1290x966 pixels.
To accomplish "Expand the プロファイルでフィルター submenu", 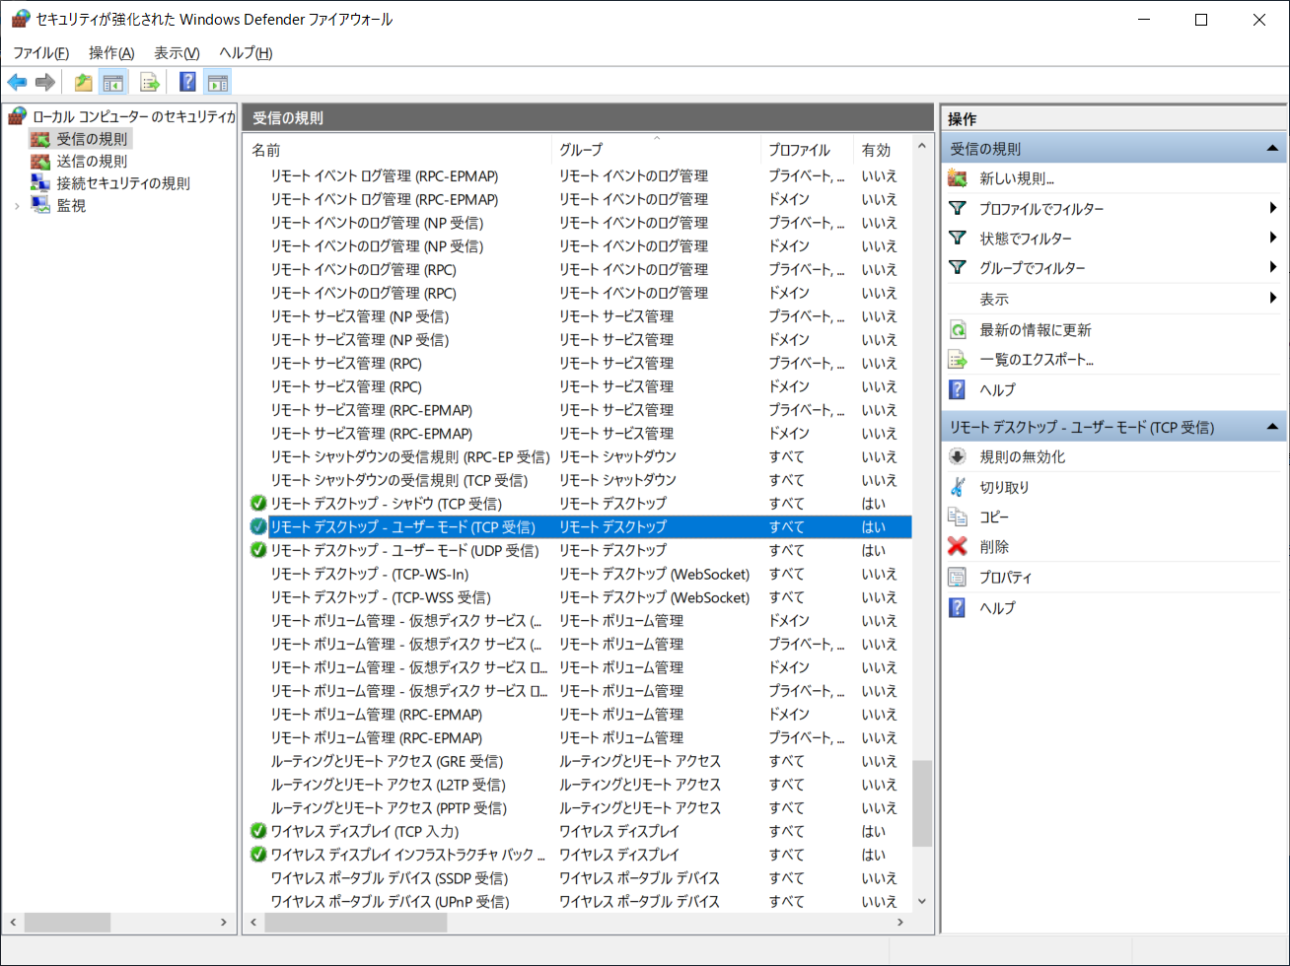I will click(x=1272, y=208).
